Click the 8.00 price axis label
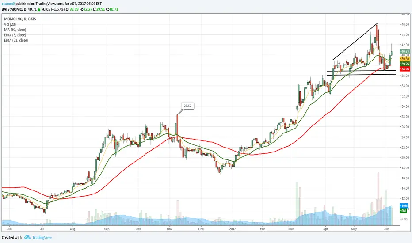Image resolution: width=412 pixels, height=243 pixels. point(404,219)
